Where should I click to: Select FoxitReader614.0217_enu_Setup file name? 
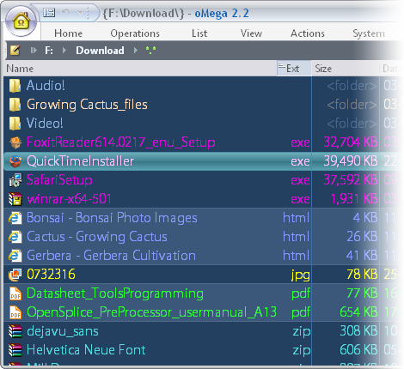point(121,142)
